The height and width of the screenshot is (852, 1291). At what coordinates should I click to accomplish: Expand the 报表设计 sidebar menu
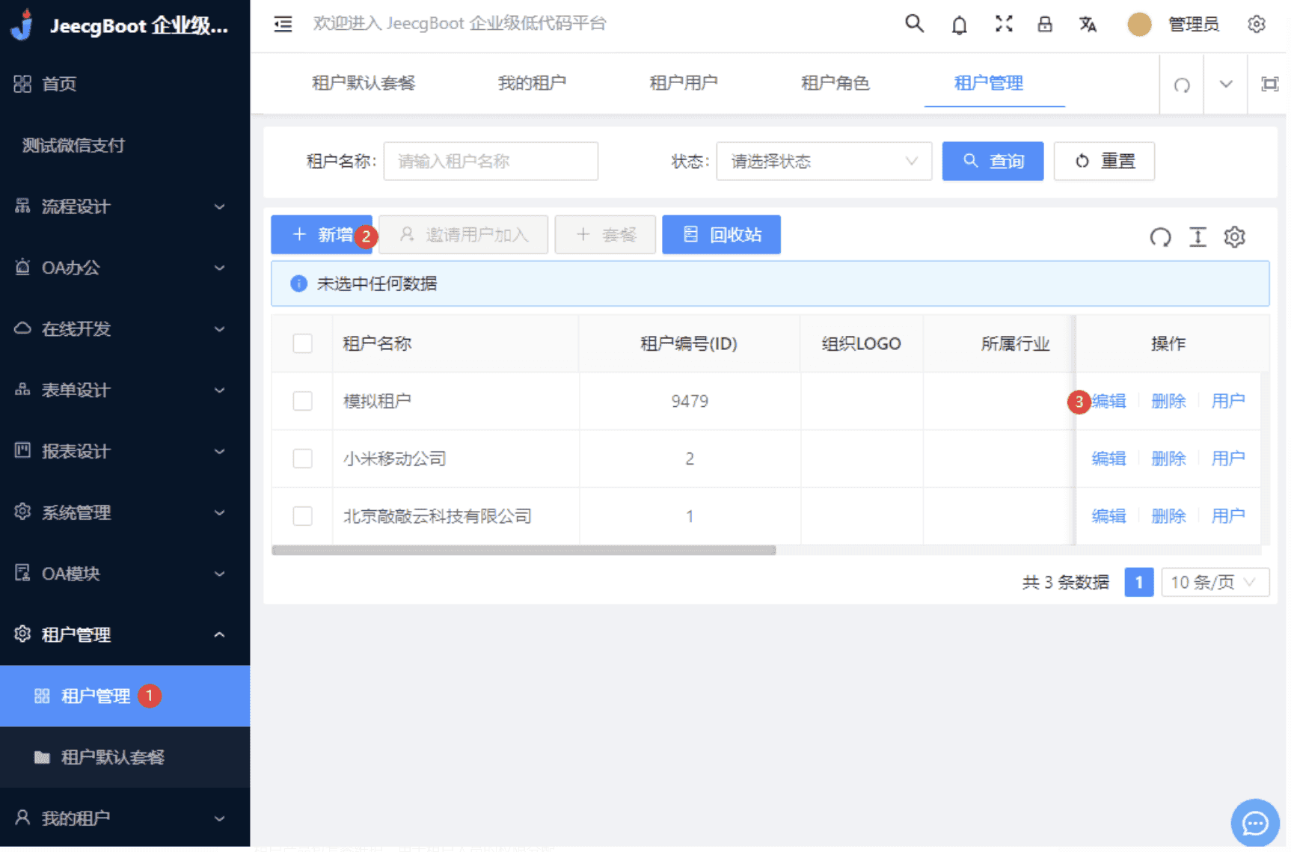125,451
